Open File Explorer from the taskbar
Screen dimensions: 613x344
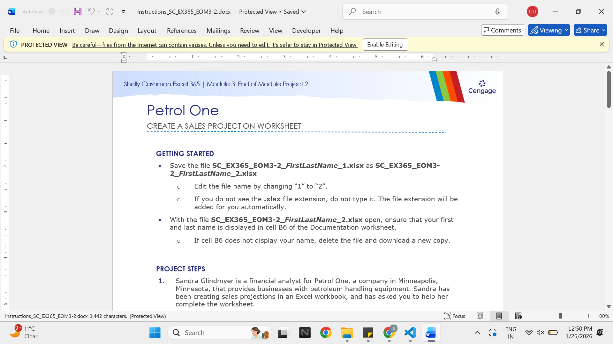click(347, 333)
